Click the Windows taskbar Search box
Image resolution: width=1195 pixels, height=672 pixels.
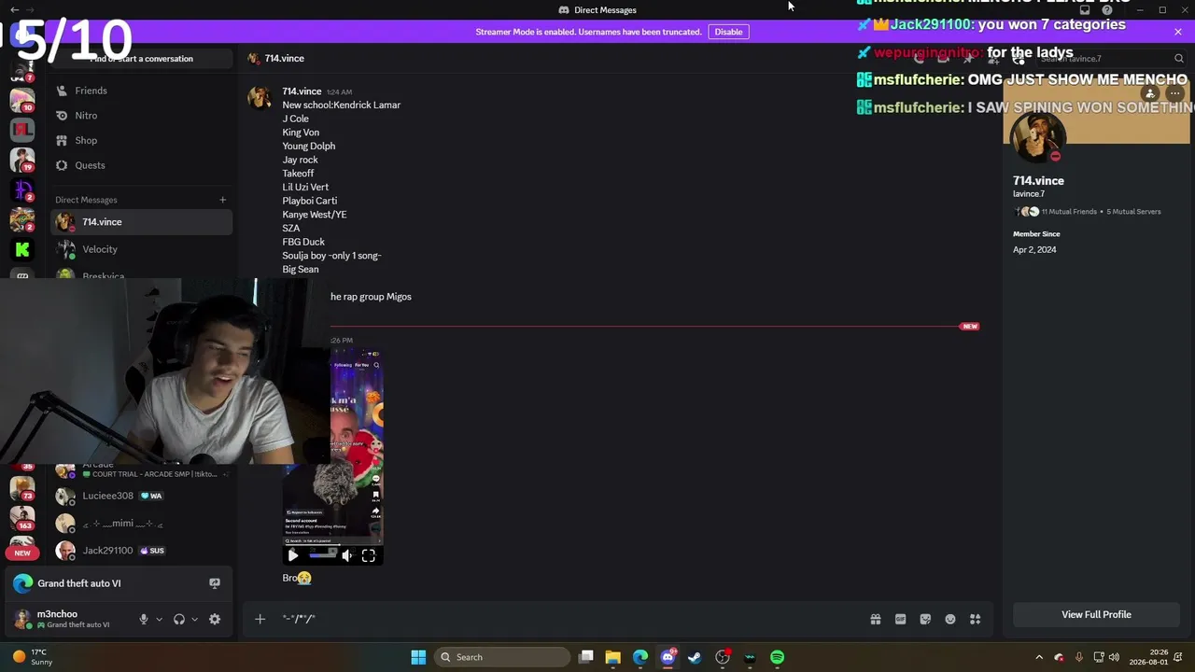(x=504, y=657)
